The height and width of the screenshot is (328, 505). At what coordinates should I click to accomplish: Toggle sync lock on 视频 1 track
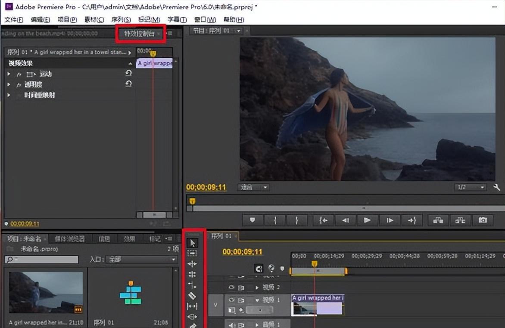coord(241,300)
